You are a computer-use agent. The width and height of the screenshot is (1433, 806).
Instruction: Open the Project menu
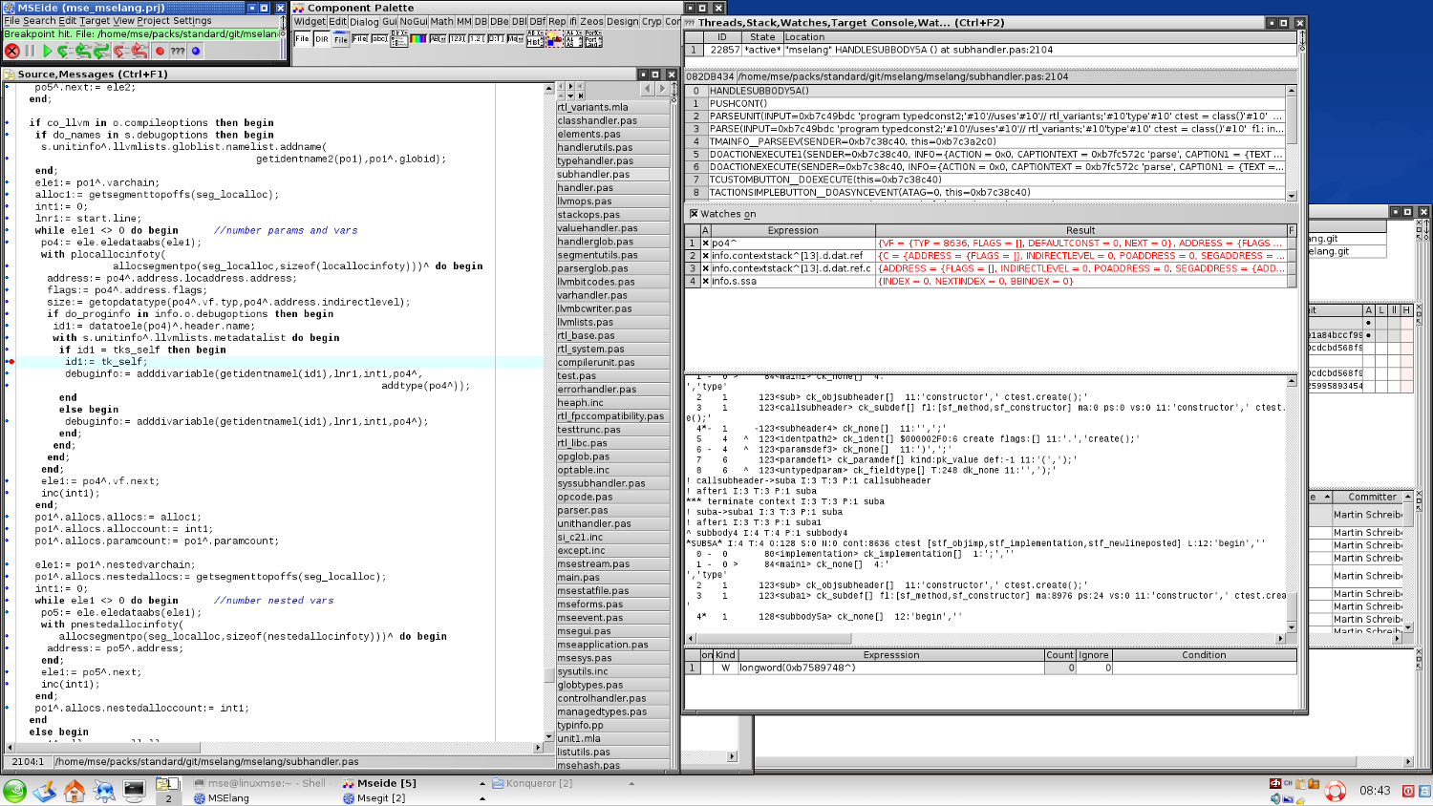[153, 21]
